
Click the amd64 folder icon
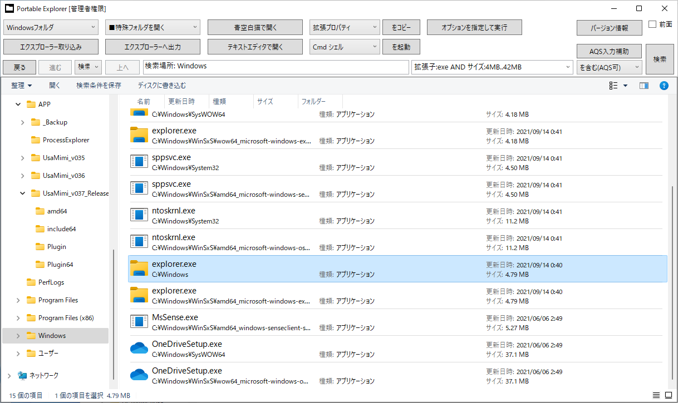tap(40, 211)
